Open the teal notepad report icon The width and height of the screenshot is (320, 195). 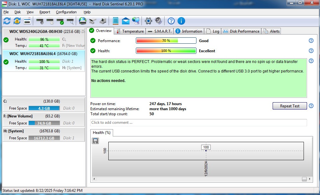point(116,21)
